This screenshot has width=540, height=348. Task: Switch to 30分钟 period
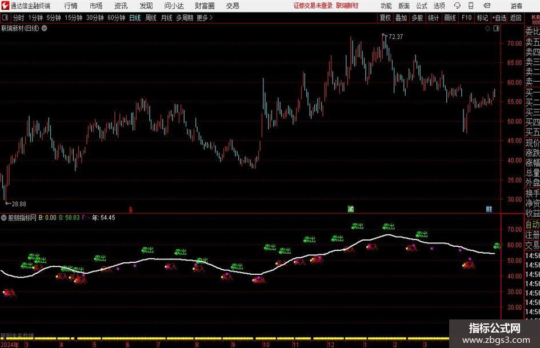pyautogui.click(x=95, y=18)
